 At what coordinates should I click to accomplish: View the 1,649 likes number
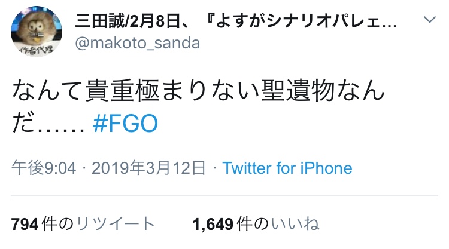point(213,225)
